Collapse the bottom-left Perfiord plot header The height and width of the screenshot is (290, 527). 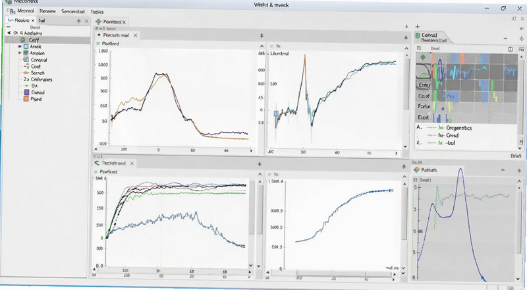pos(260,174)
